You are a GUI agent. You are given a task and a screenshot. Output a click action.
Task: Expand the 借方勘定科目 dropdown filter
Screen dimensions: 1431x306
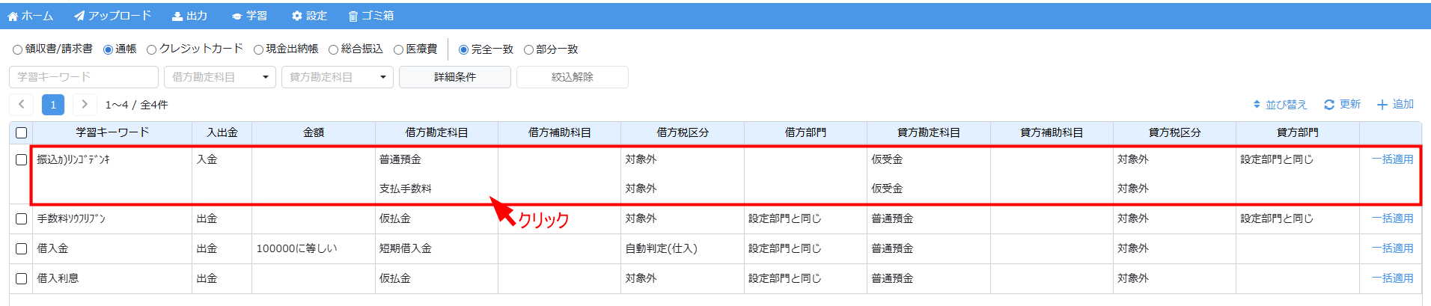click(x=265, y=77)
